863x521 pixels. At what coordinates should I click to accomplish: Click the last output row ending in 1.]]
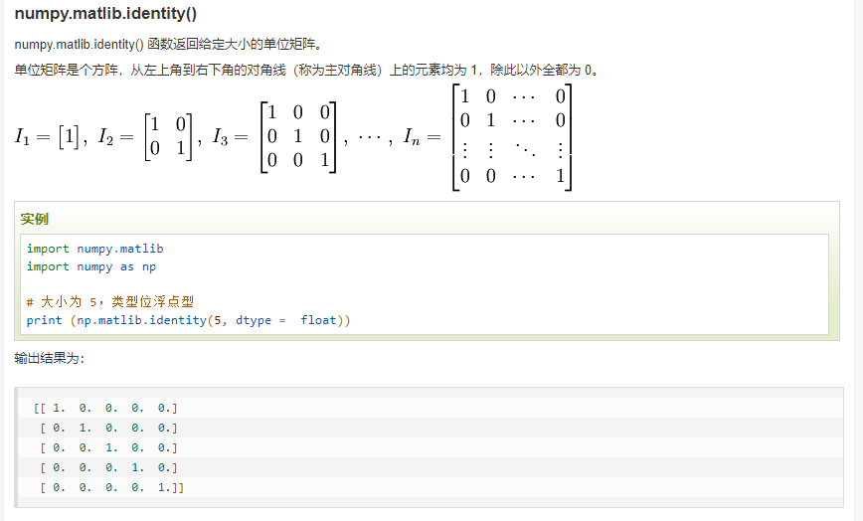coord(111,487)
